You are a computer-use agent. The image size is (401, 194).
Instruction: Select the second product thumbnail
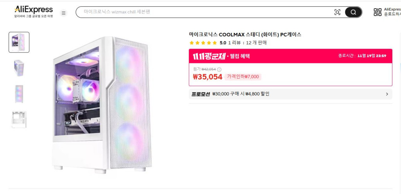(x=19, y=68)
